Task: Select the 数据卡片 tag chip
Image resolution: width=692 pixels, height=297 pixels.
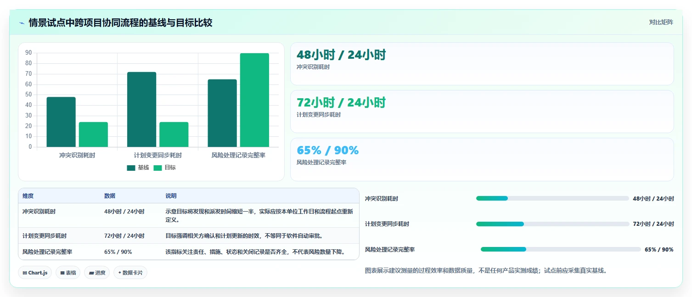Action: click(130, 273)
